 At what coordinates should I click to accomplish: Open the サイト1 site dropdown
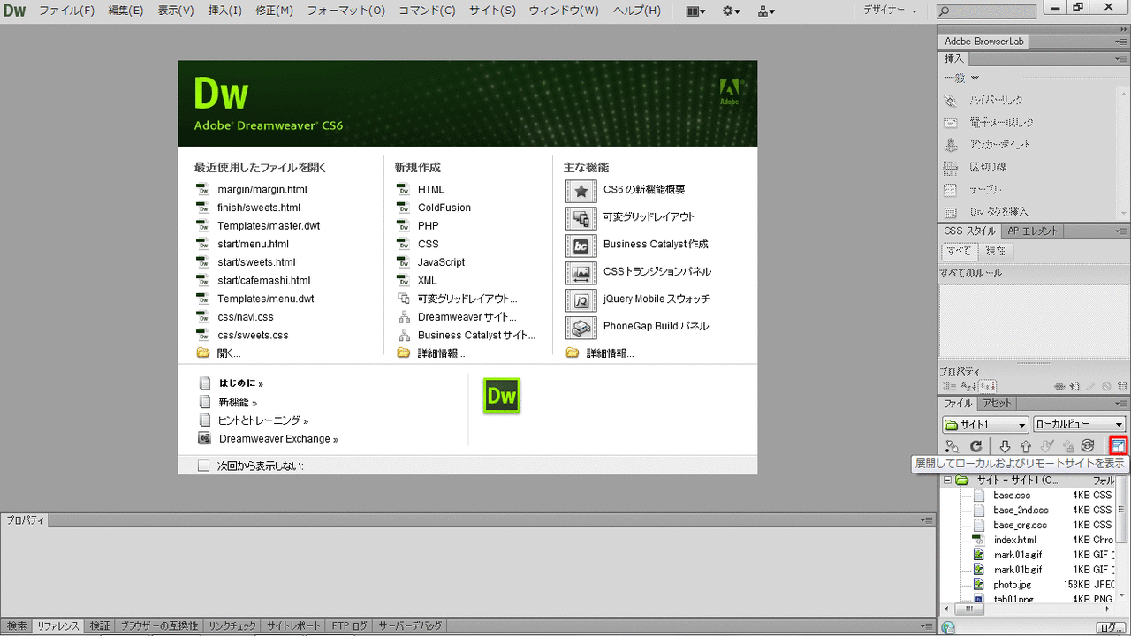pyautogui.click(x=985, y=425)
